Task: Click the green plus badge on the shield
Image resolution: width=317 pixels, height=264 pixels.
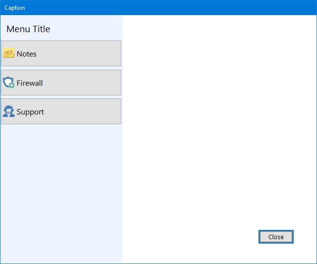Action: click(x=12, y=86)
